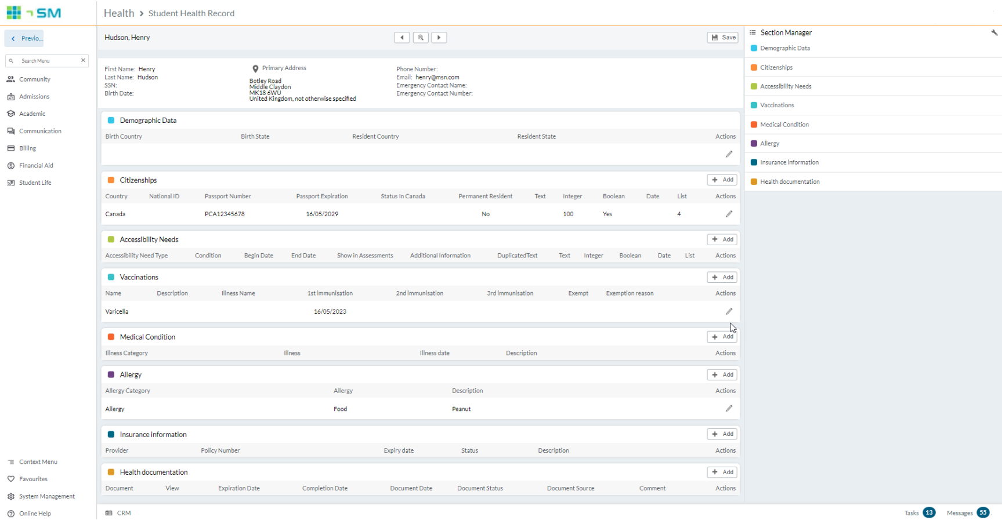Image resolution: width=1002 pixels, height=520 pixels.
Task: Go to the next student record arrow
Action: click(439, 38)
